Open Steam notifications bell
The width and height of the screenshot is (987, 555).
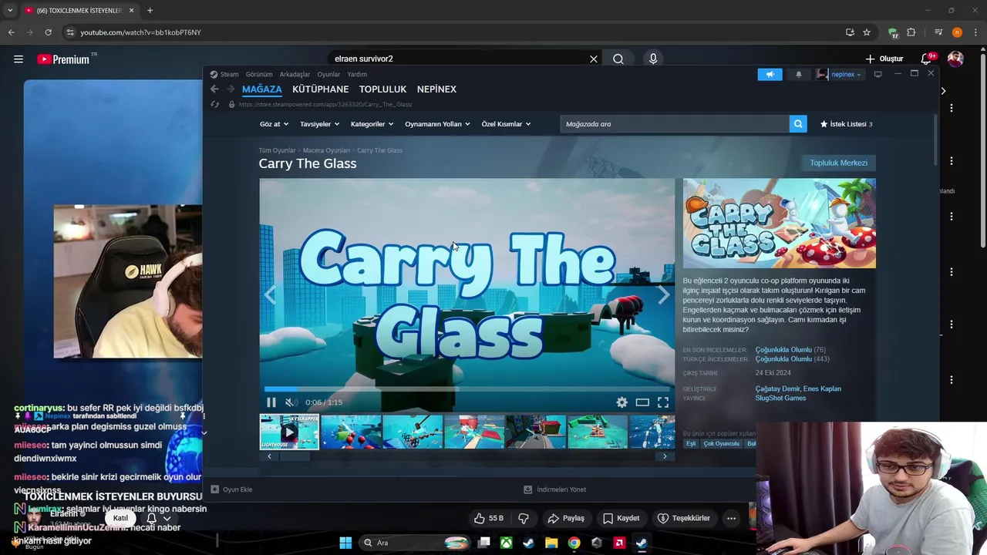pyautogui.click(x=799, y=74)
